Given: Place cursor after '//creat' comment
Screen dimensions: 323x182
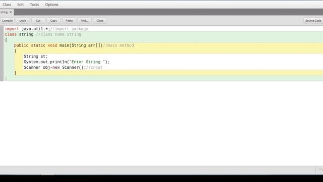Looking at the screenshot, I should pyautogui.click(x=102, y=67).
